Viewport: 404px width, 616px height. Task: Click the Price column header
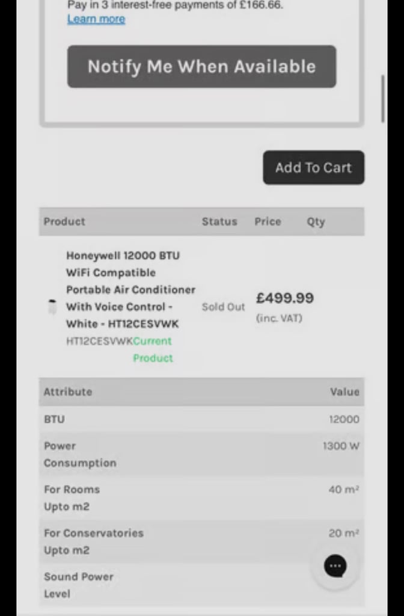tap(268, 221)
